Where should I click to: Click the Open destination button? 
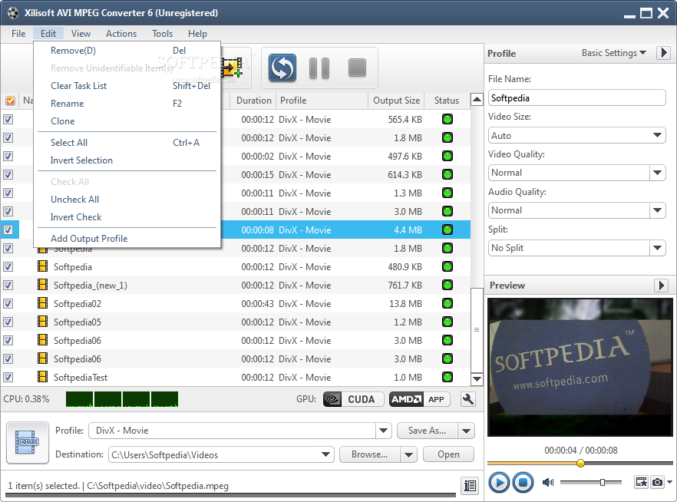click(x=448, y=454)
